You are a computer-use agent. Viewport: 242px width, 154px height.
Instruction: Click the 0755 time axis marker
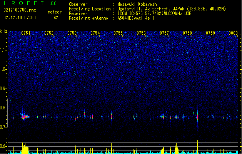point(118,33)
